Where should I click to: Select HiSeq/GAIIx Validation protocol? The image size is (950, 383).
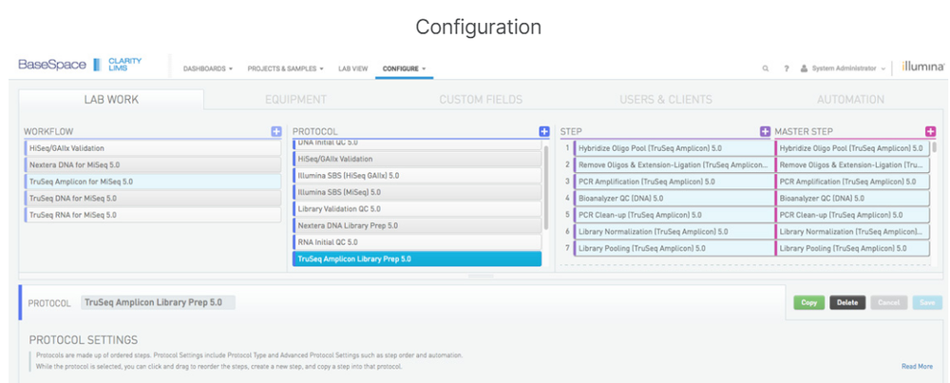tap(417, 159)
